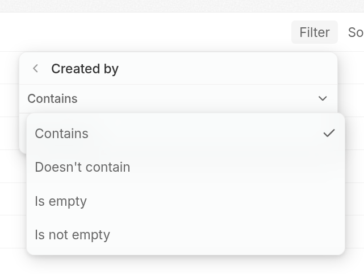Return to the previous filter panel
364x274 pixels.
[35, 69]
